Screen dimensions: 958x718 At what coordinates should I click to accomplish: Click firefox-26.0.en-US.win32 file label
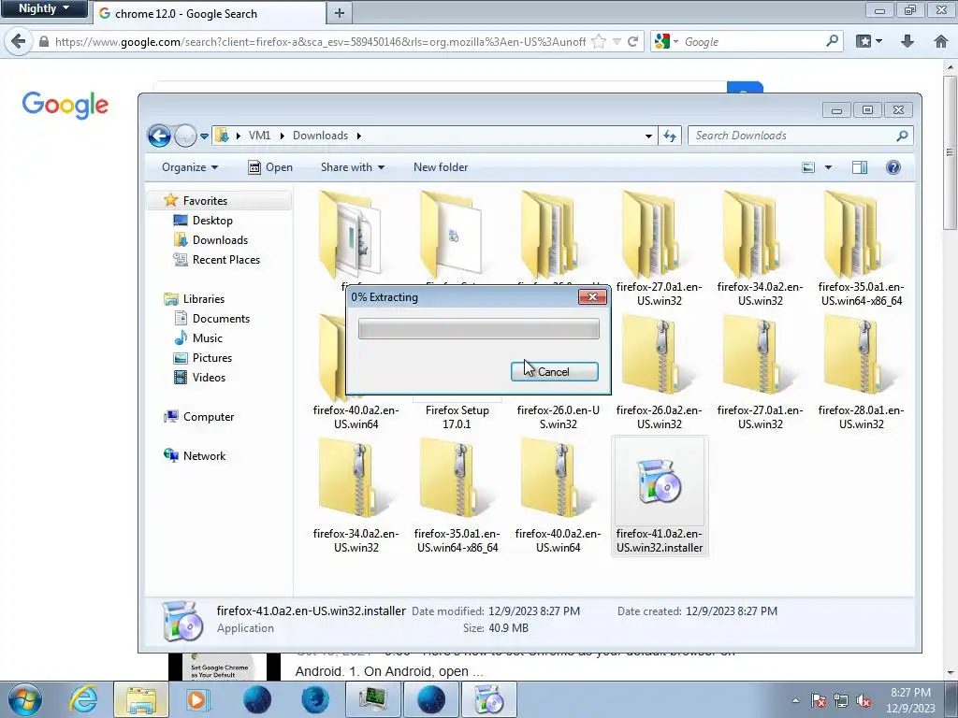(558, 417)
